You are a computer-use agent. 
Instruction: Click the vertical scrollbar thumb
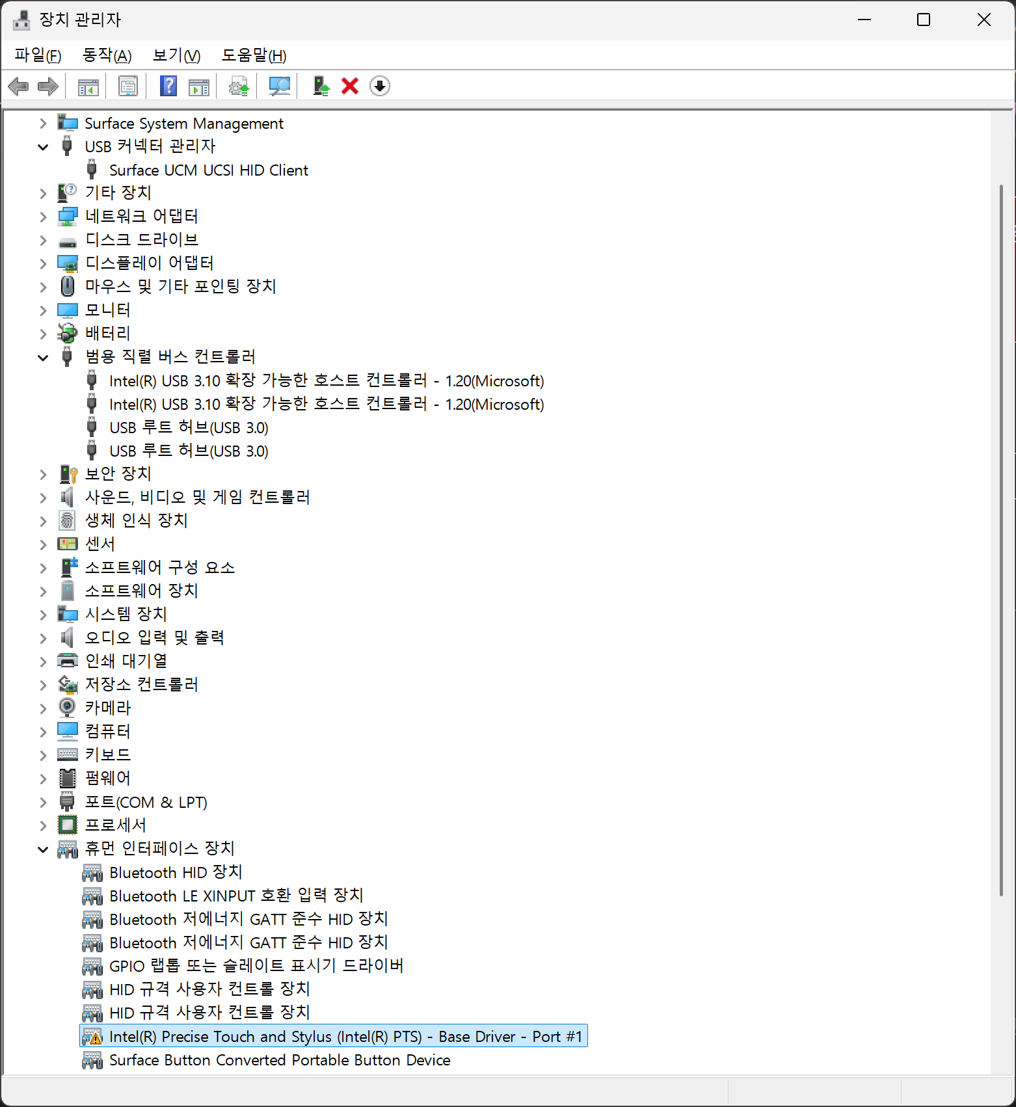pos(1001,540)
